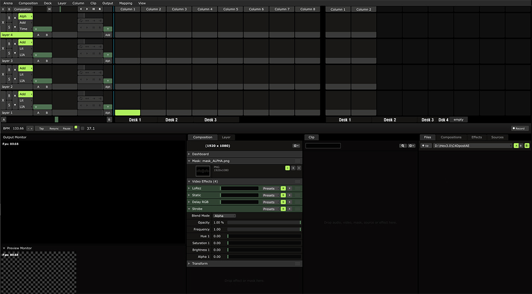Click the Record button
This screenshot has height=294, width=532.
click(x=520, y=129)
